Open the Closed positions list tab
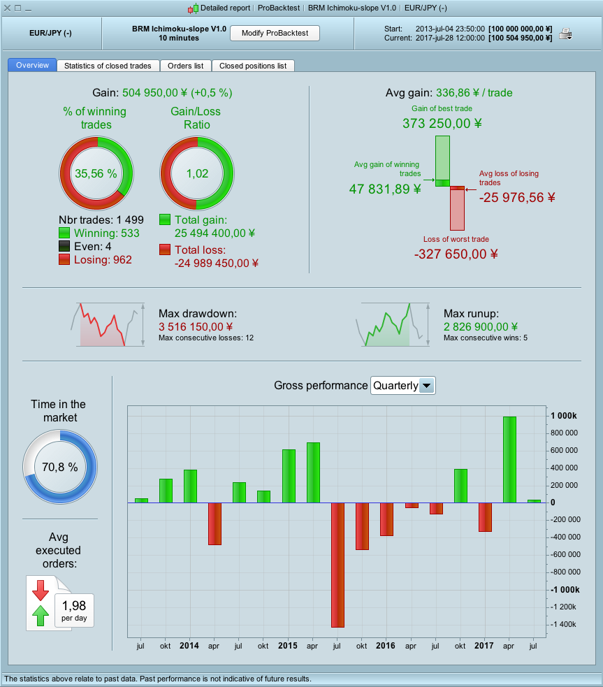 (253, 66)
